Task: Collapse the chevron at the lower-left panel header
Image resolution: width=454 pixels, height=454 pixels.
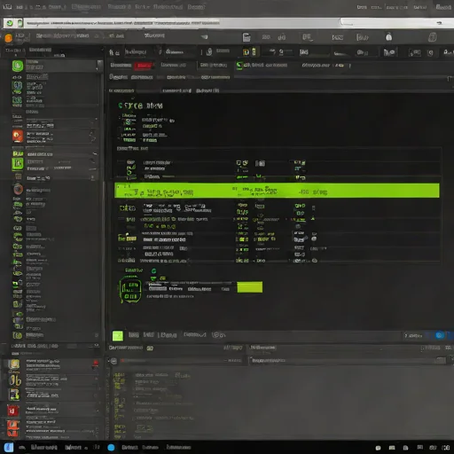Action: (x=97, y=345)
